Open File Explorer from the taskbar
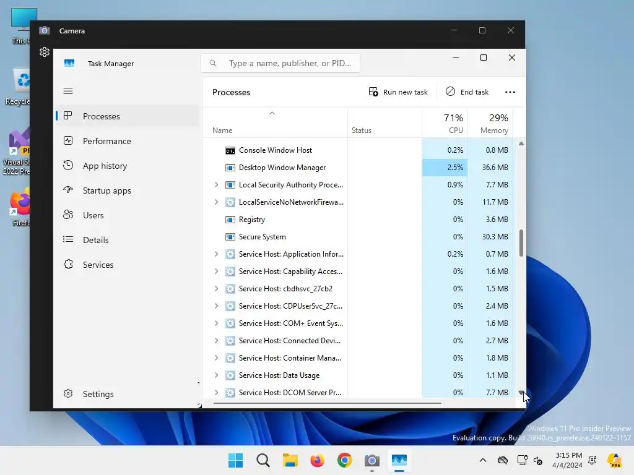 point(290,460)
